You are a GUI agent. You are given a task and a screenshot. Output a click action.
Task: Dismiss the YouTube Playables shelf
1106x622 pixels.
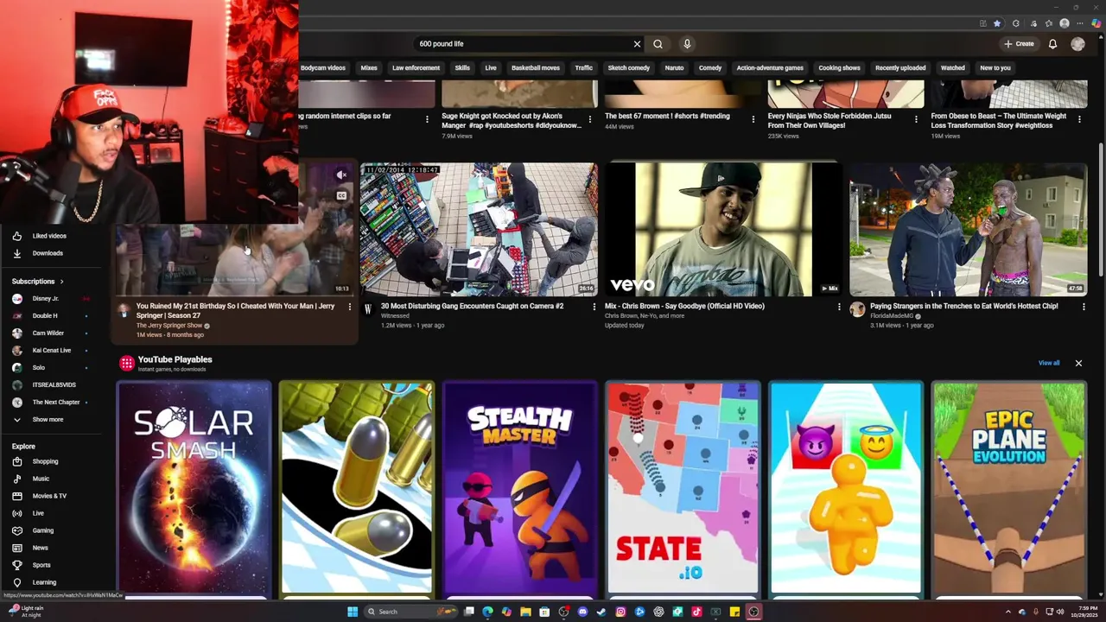1078,363
